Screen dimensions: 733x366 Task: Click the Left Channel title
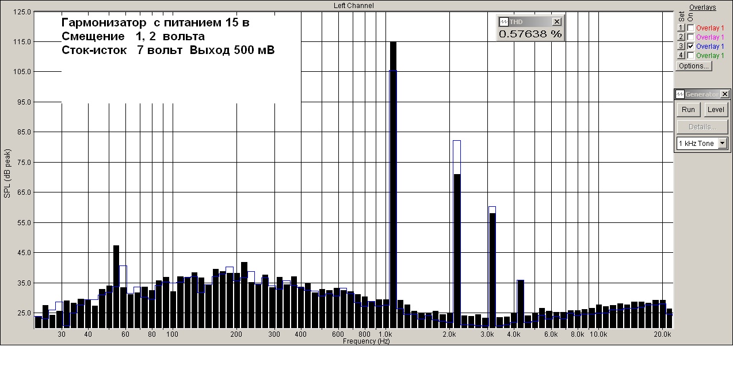354,5
